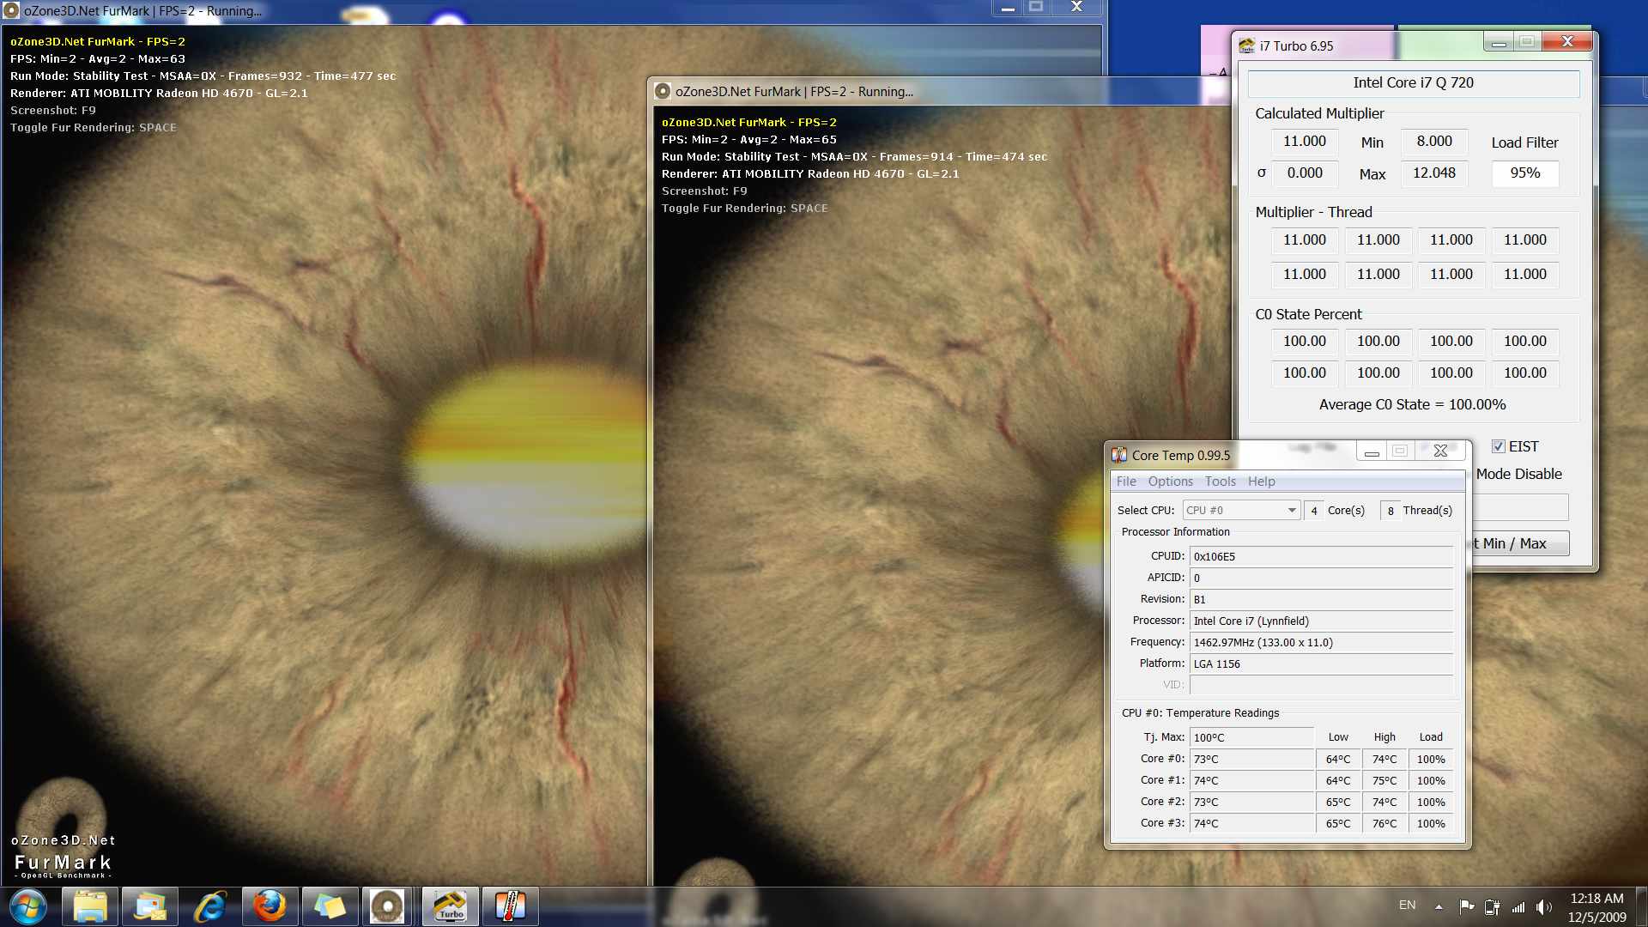
Task: Click the Revision field B1
Action: [1321, 599]
